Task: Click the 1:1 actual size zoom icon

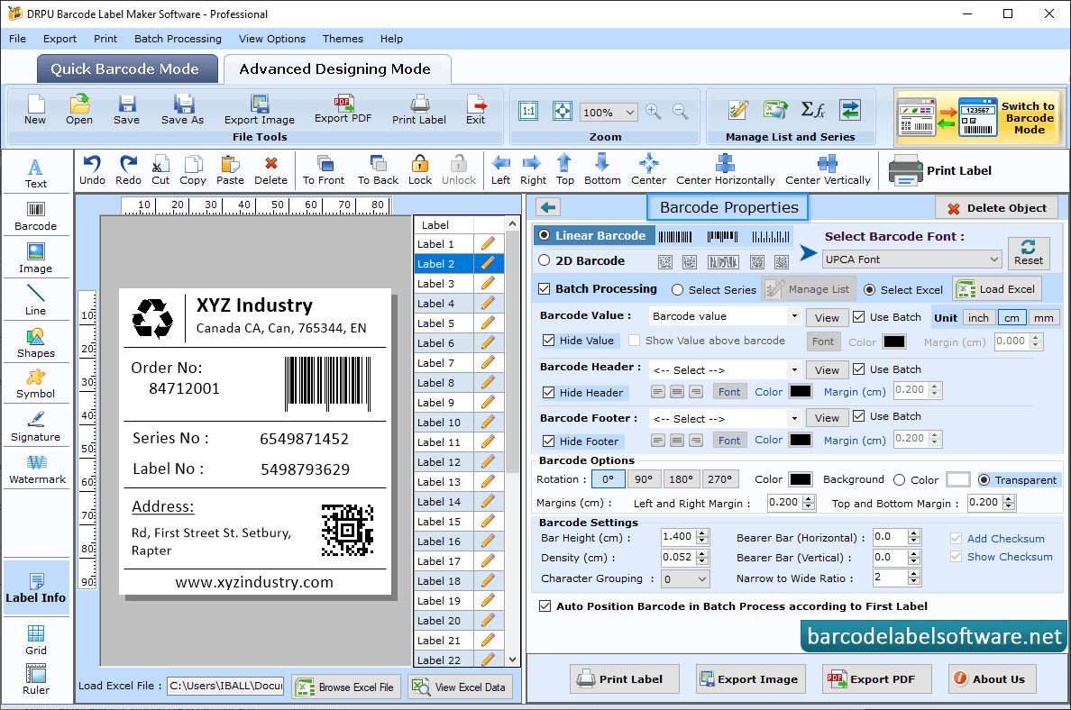Action: pos(528,112)
